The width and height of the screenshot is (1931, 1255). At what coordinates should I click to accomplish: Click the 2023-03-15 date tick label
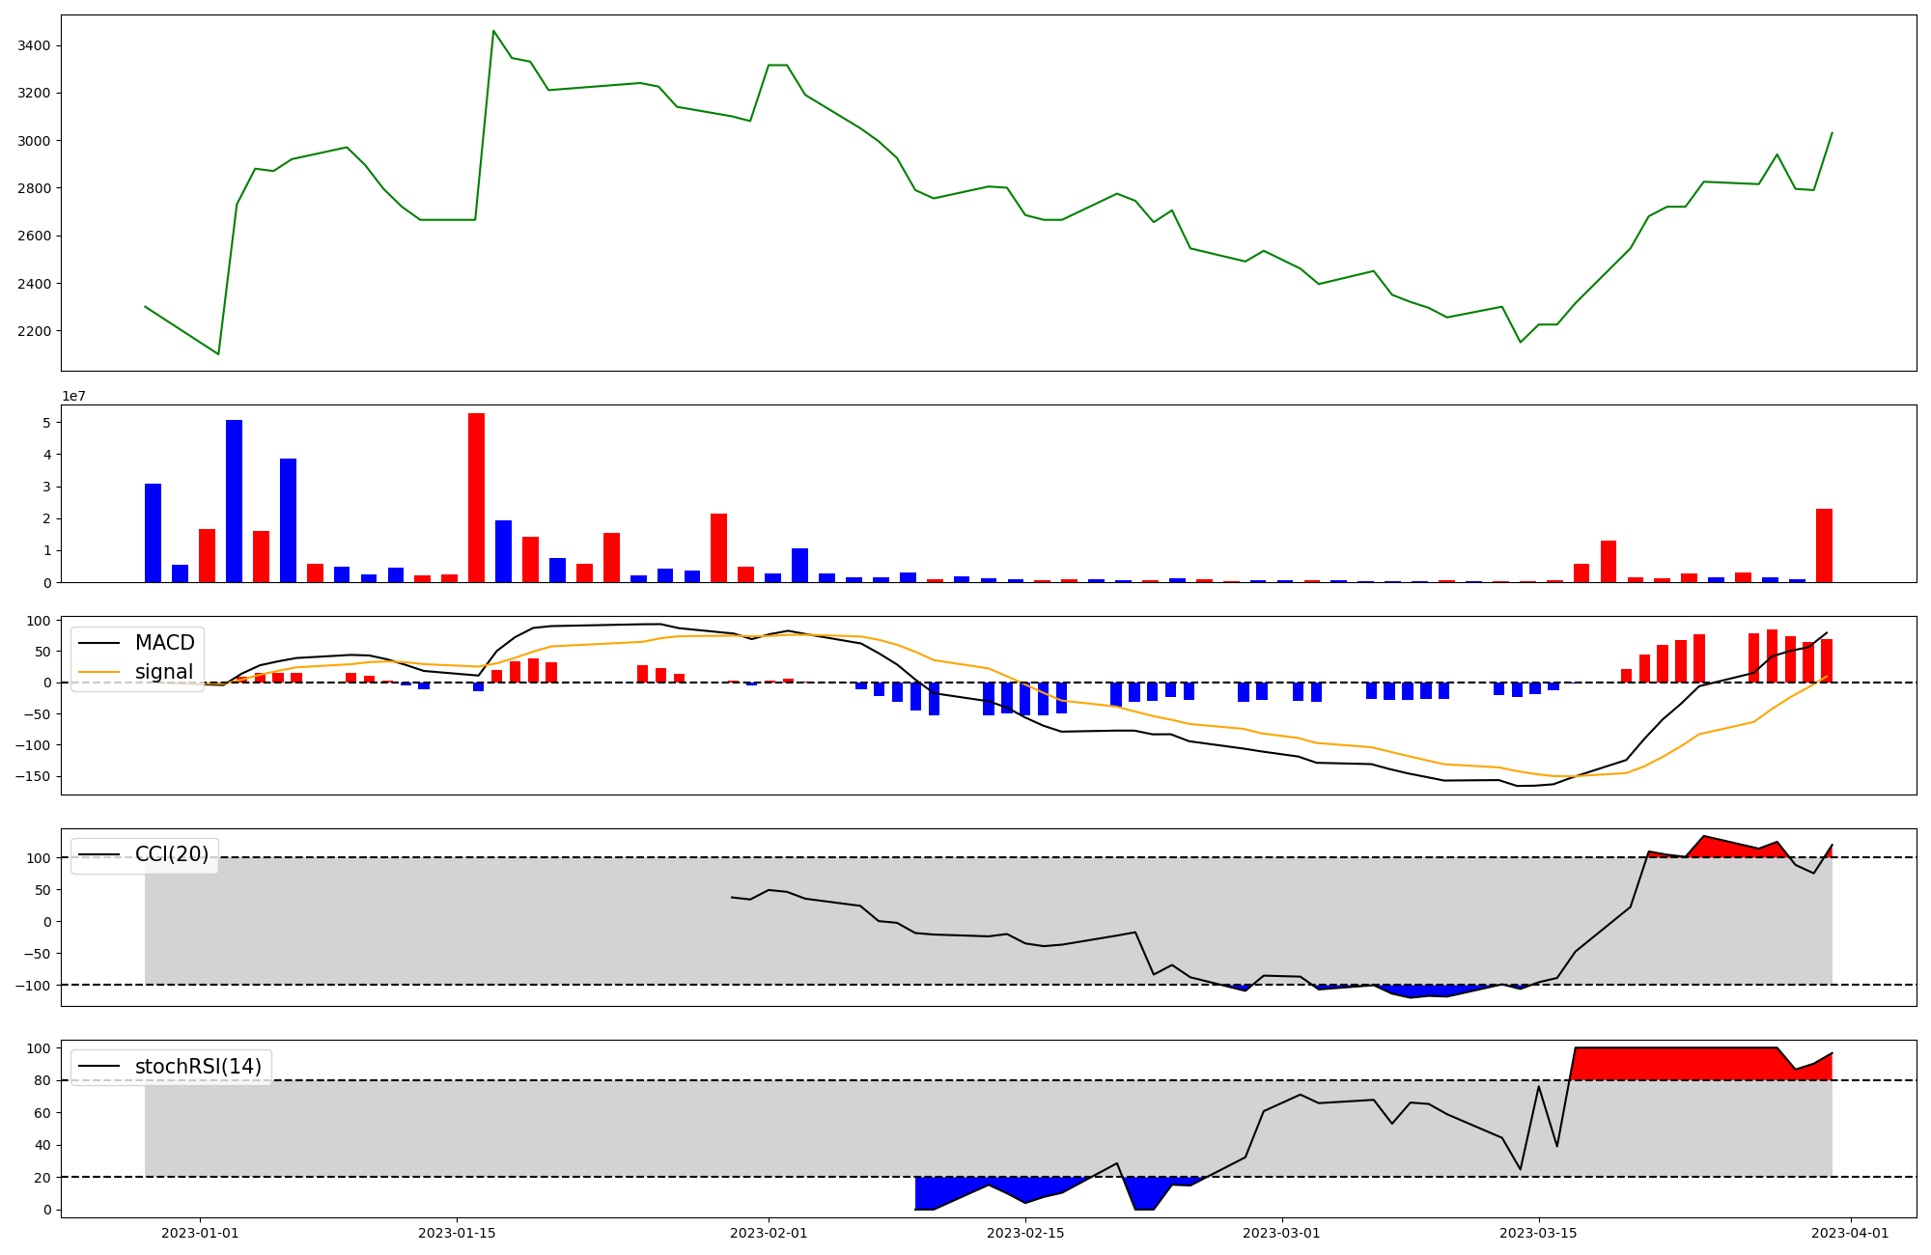click(x=1538, y=1233)
